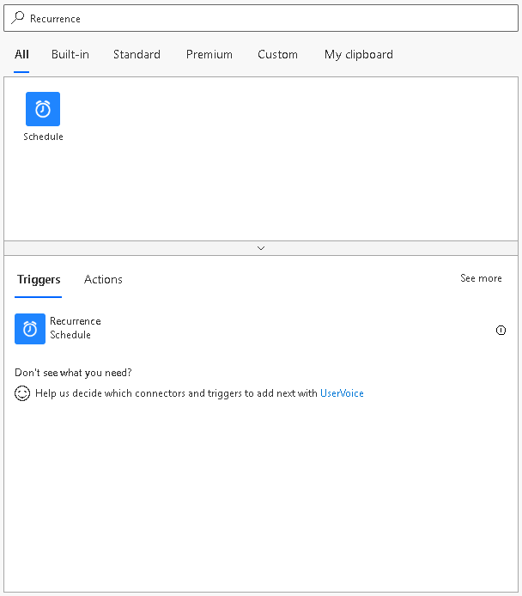Select the Schedule connector alarm clock tile
This screenshot has height=596, width=522.
(x=43, y=109)
